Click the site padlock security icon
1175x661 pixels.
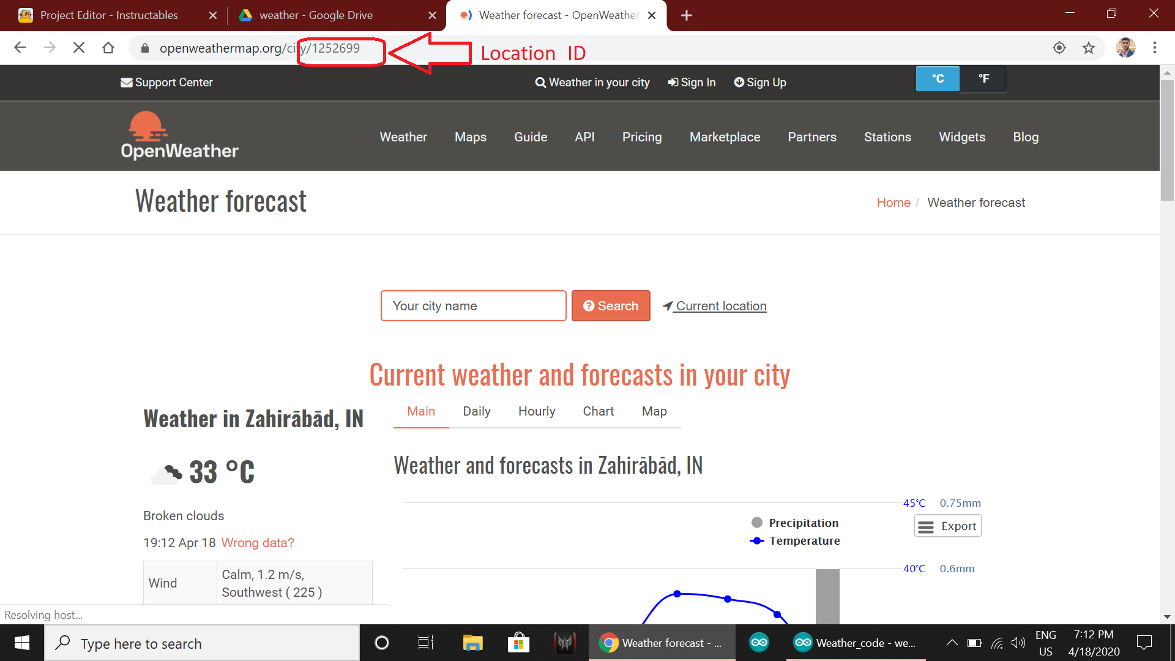pyautogui.click(x=145, y=48)
